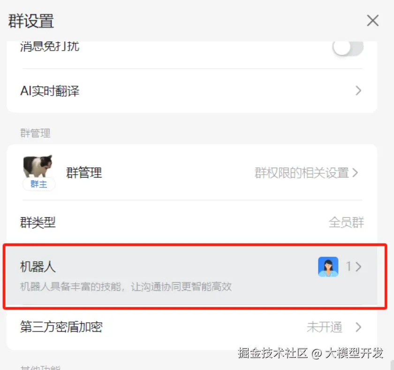This screenshot has height=370, width=394.
Task: Select the 群类型 row
Action: coord(192,222)
